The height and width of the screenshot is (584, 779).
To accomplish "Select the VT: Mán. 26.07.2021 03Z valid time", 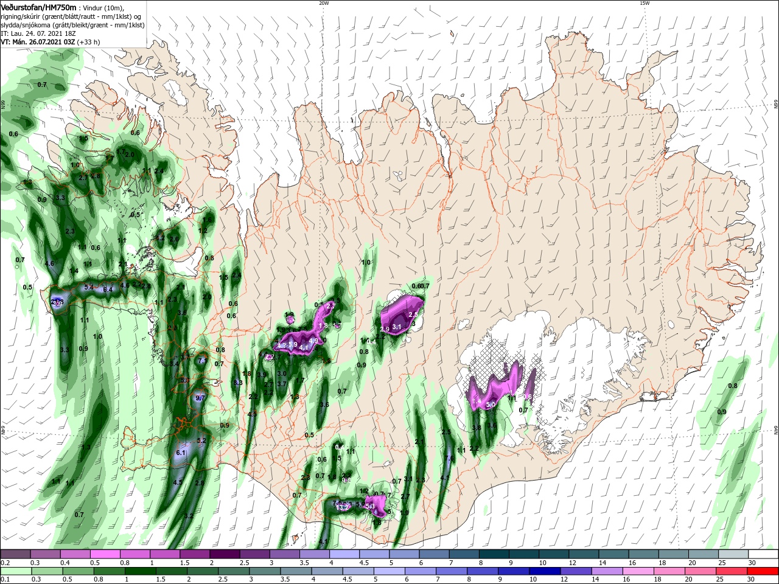I will coord(37,42).
